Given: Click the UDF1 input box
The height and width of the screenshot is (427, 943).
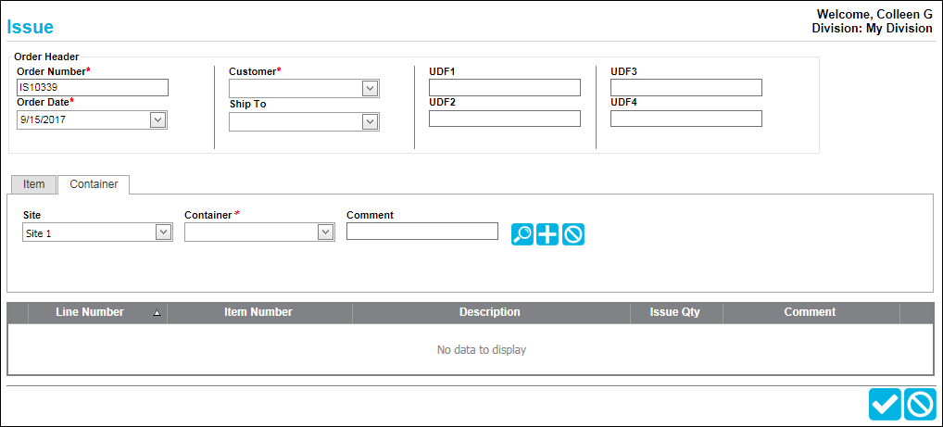Looking at the screenshot, I should tap(505, 87).
